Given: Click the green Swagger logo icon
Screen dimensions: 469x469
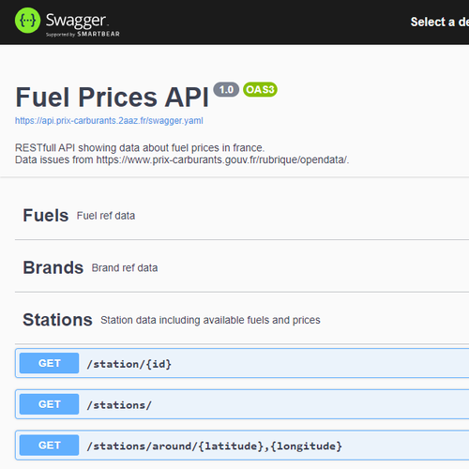Looking at the screenshot, I should click(27, 21).
